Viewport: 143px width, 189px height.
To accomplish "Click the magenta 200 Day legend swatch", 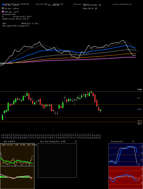I will 3,12.
